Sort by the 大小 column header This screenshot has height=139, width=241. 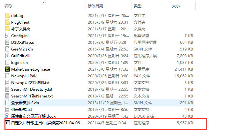[x=176, y=6]
